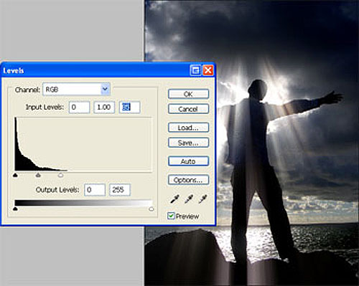Click the input white point slider triangle
The height and width of the screenshot is (286, 359).
coord(61,176)
